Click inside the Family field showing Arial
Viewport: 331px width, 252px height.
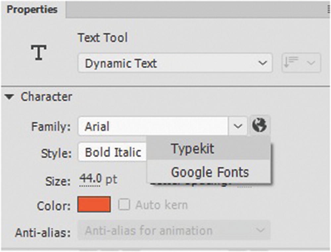pos(132,126)
